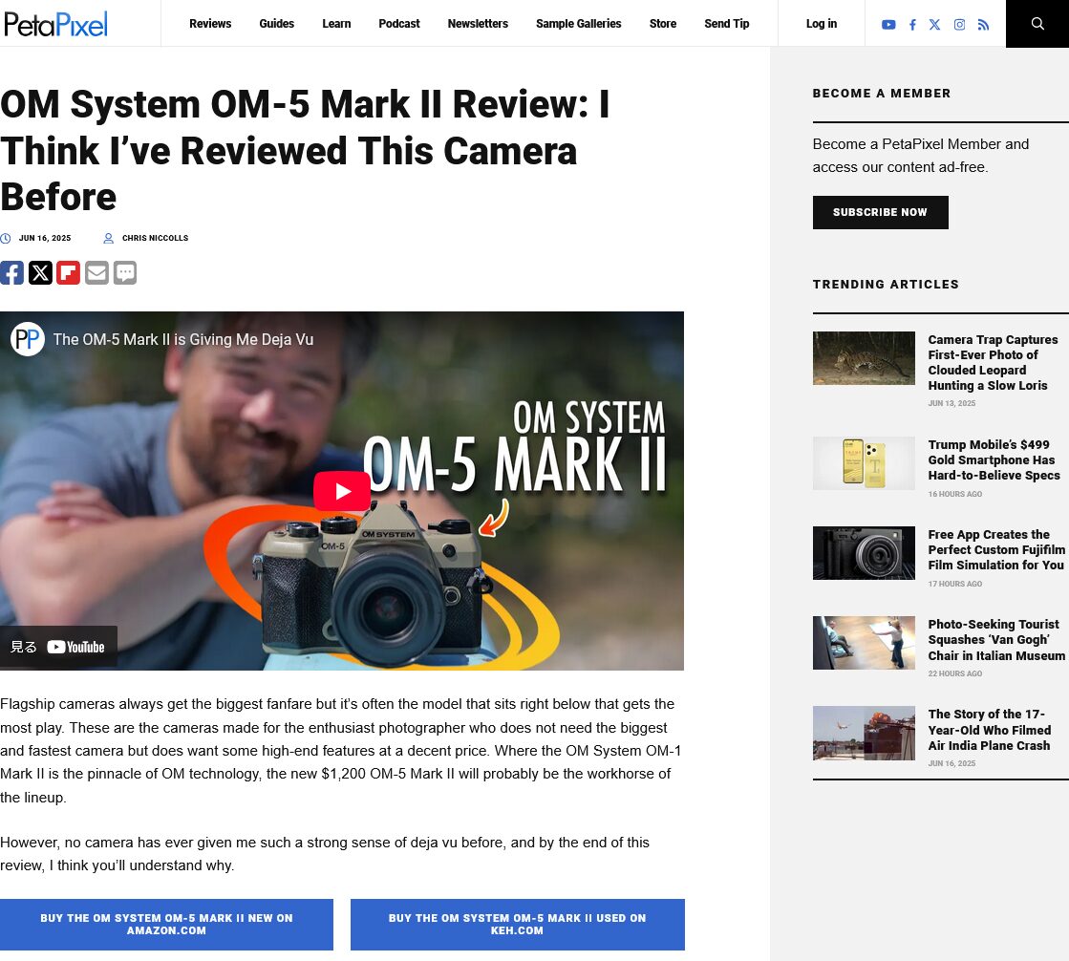This screenshot has width=1069, height=961.
Task: Watch on YouTube badge in video corner
Action: pos(58,647)
